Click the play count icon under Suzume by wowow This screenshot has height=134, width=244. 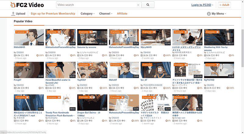78,55
